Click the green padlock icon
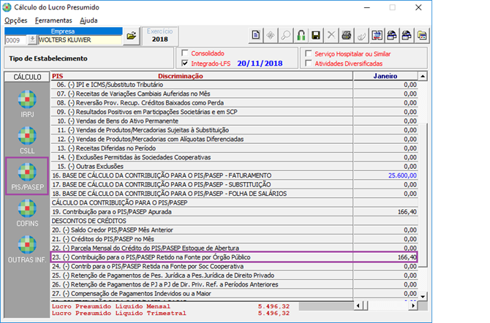The height and width of the screenshot is (323, 490). point(301,35)
